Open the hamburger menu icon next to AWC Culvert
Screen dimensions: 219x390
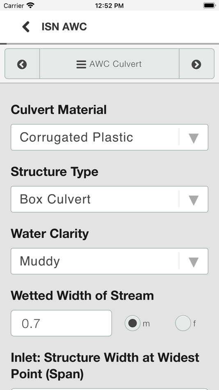pos(81,64)
